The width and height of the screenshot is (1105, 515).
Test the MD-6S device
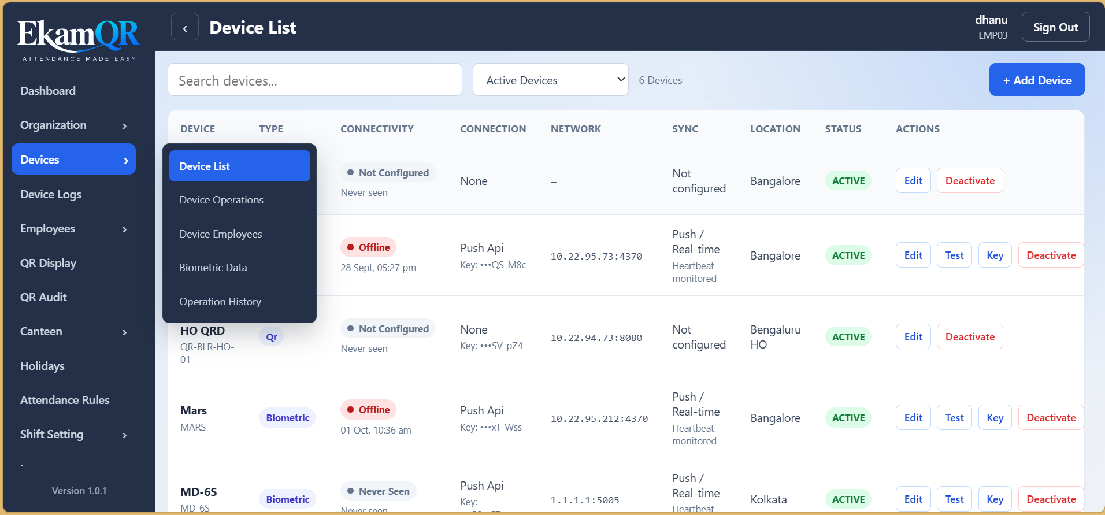954,499
